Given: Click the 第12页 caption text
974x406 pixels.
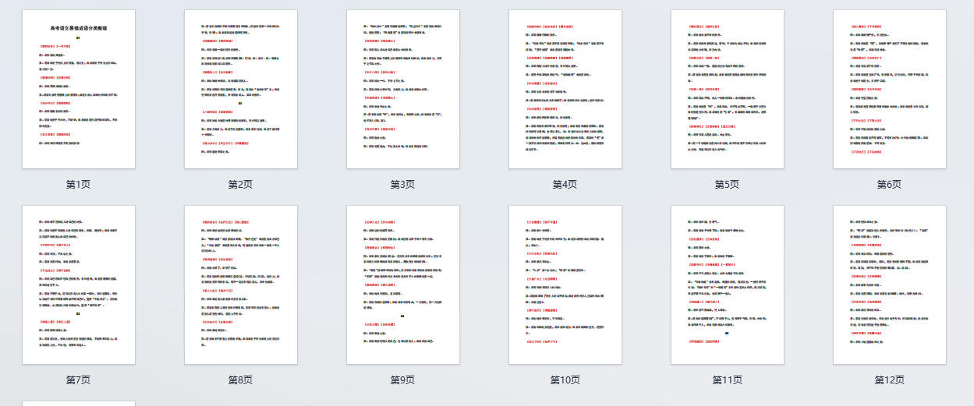Looking at the screenshot, I should tap(889, 380).
